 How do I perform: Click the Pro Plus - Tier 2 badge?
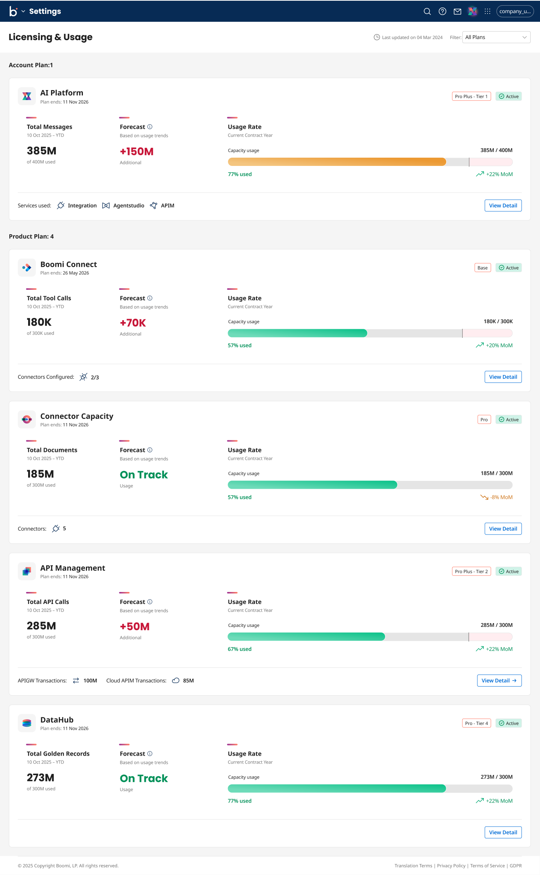coord(471,571)
